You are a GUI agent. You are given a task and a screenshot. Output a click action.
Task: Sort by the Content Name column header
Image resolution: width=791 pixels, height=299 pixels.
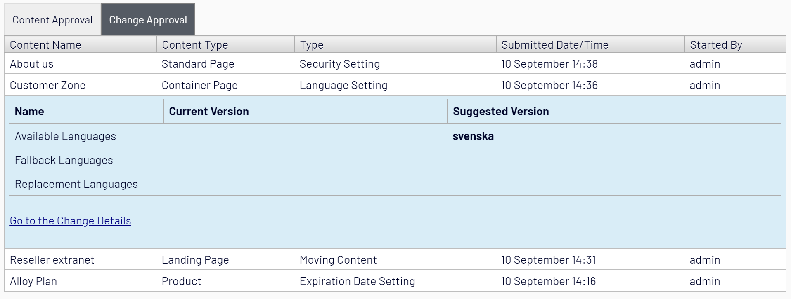click(x=45, y=45)
